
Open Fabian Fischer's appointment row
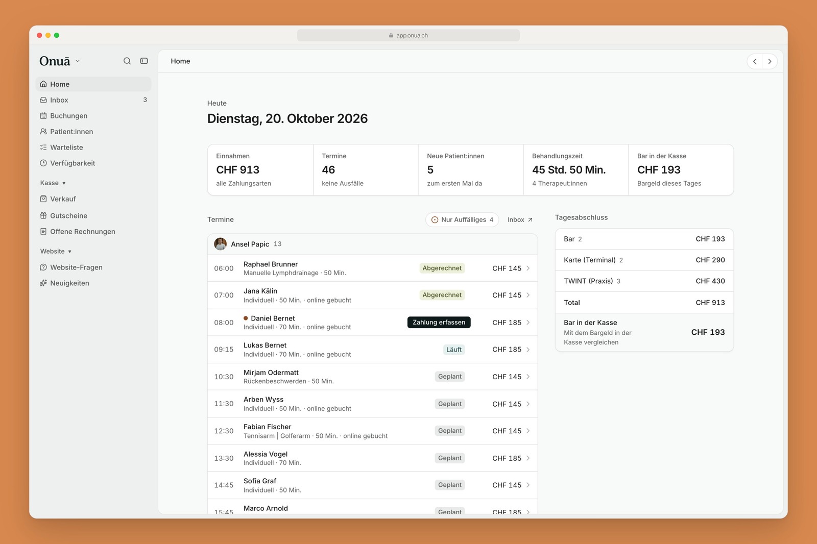pos(372,431)
